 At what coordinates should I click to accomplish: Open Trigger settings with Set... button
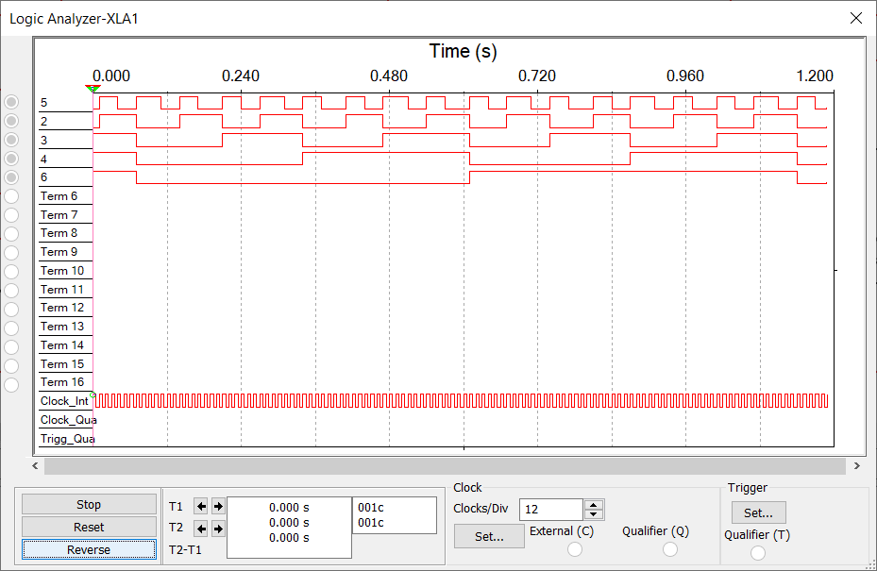coord(758,512)
